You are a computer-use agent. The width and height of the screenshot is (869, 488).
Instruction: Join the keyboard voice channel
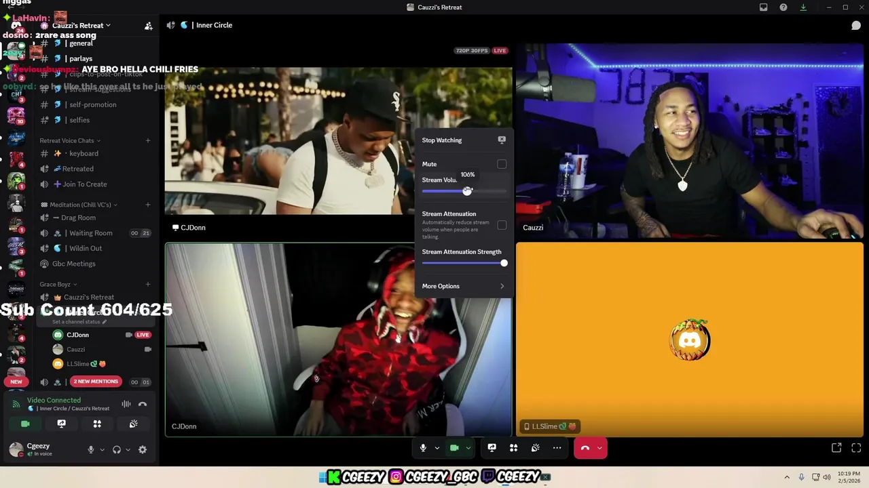95,153
